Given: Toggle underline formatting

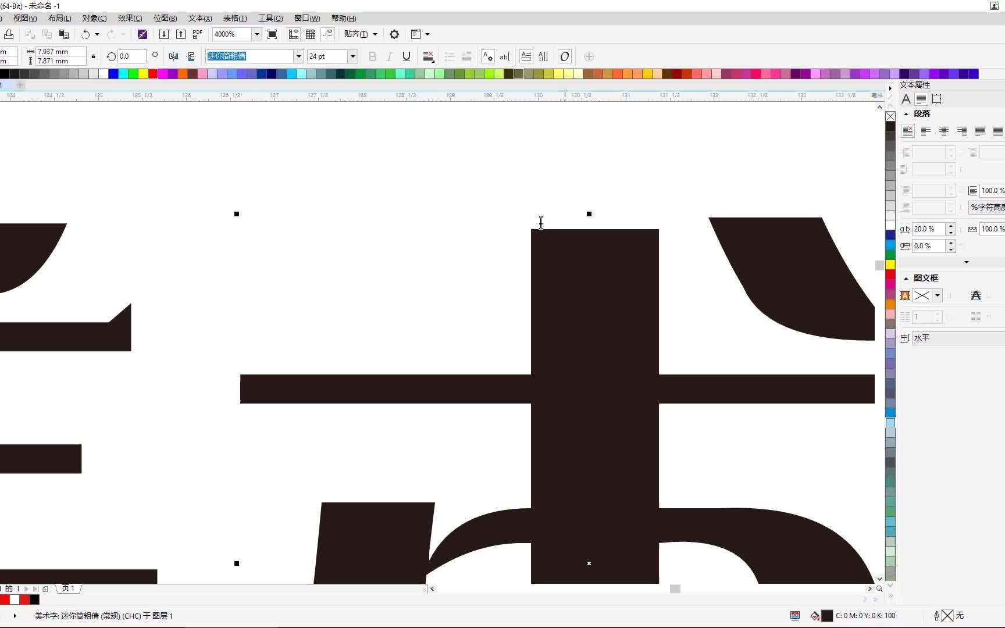Looking at the screenshot, I should pos(407,56).
